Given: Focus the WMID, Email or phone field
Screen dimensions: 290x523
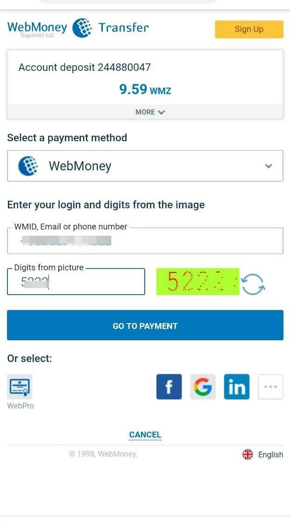Looking at the screenshot, I should [145, 241].
